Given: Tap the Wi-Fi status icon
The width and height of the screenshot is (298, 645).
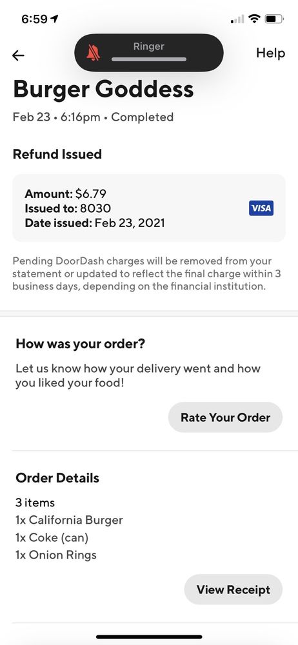Looking at the screenshot, I should 255,19.
